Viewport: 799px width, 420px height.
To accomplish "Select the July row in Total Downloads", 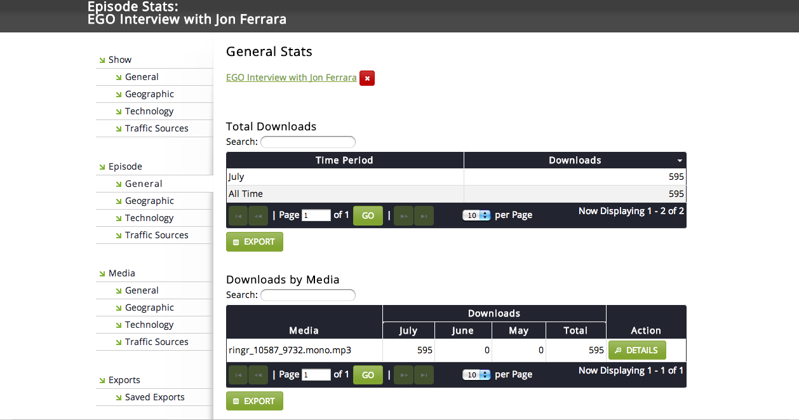I will point(456,177).
